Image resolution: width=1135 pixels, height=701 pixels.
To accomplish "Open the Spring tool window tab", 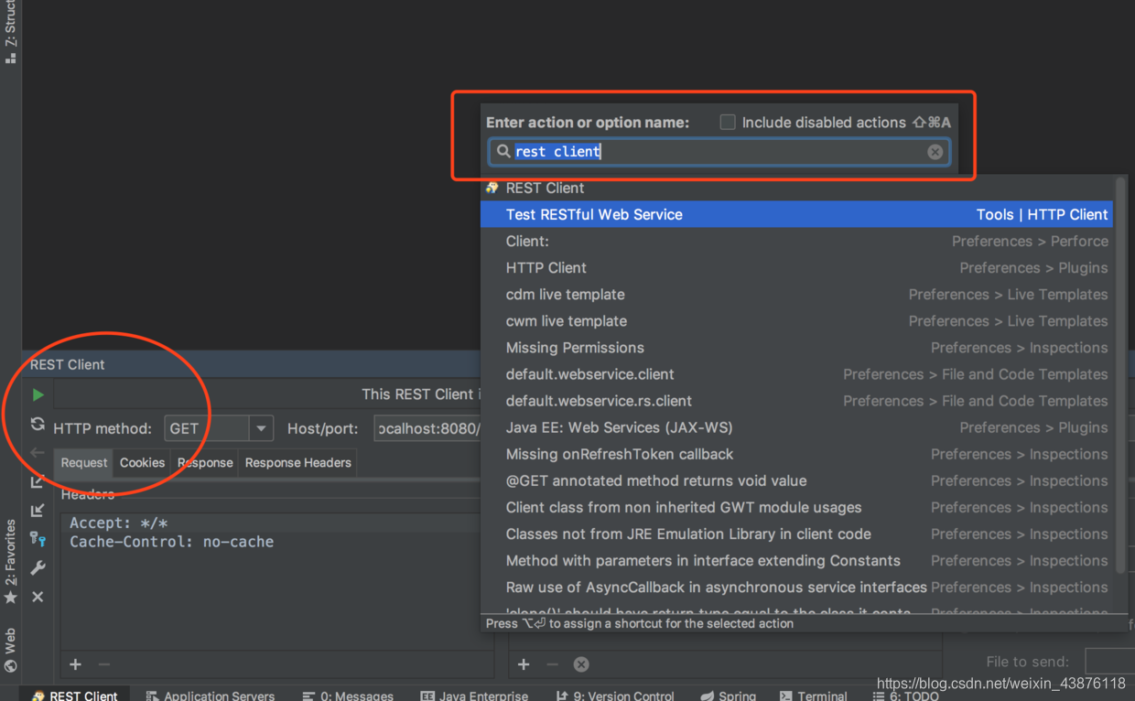I will pyautogui.click(x=728, y=696).
